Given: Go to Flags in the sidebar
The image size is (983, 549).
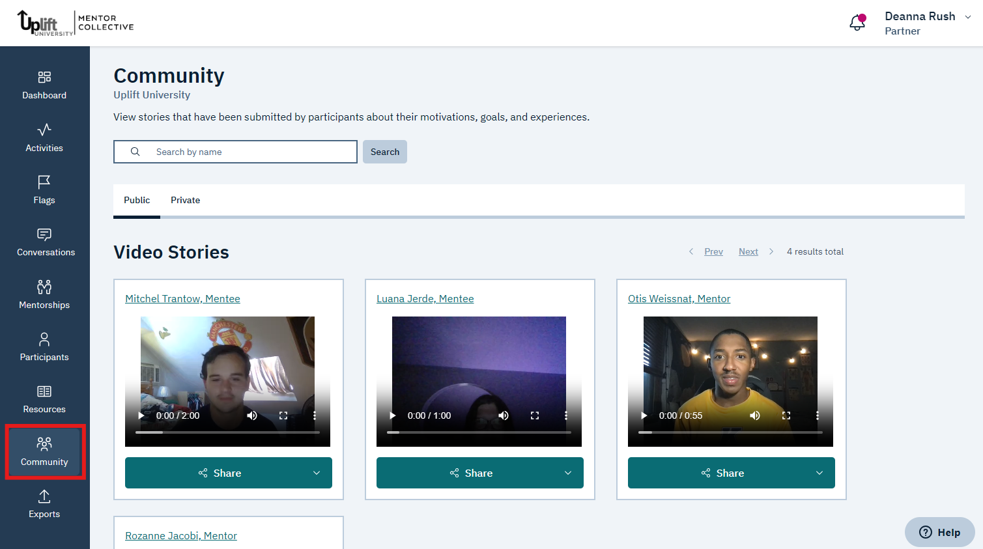Looking at the screenshot, I should 44,190.
